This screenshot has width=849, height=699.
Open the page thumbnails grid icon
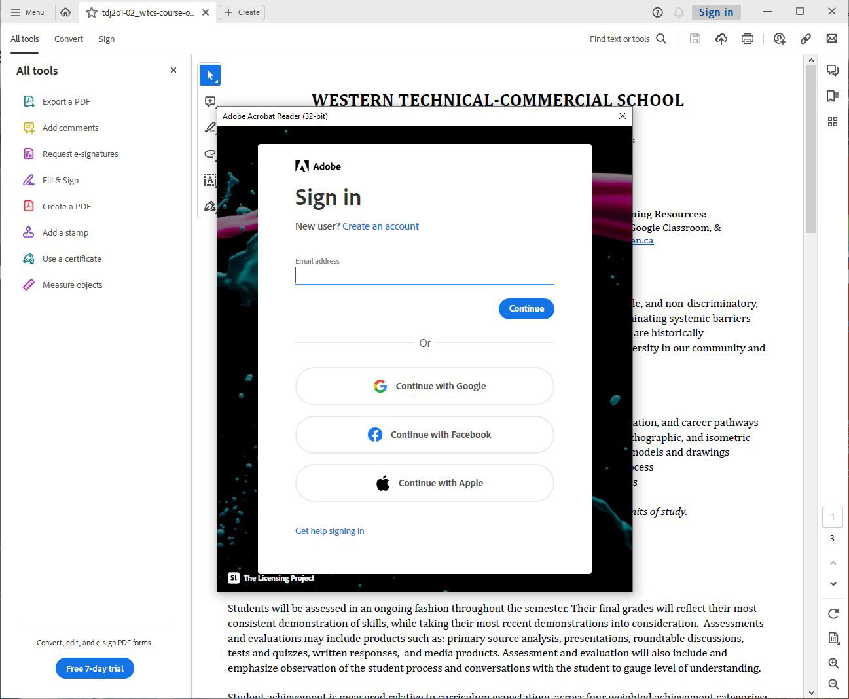(x=833, y=122)
